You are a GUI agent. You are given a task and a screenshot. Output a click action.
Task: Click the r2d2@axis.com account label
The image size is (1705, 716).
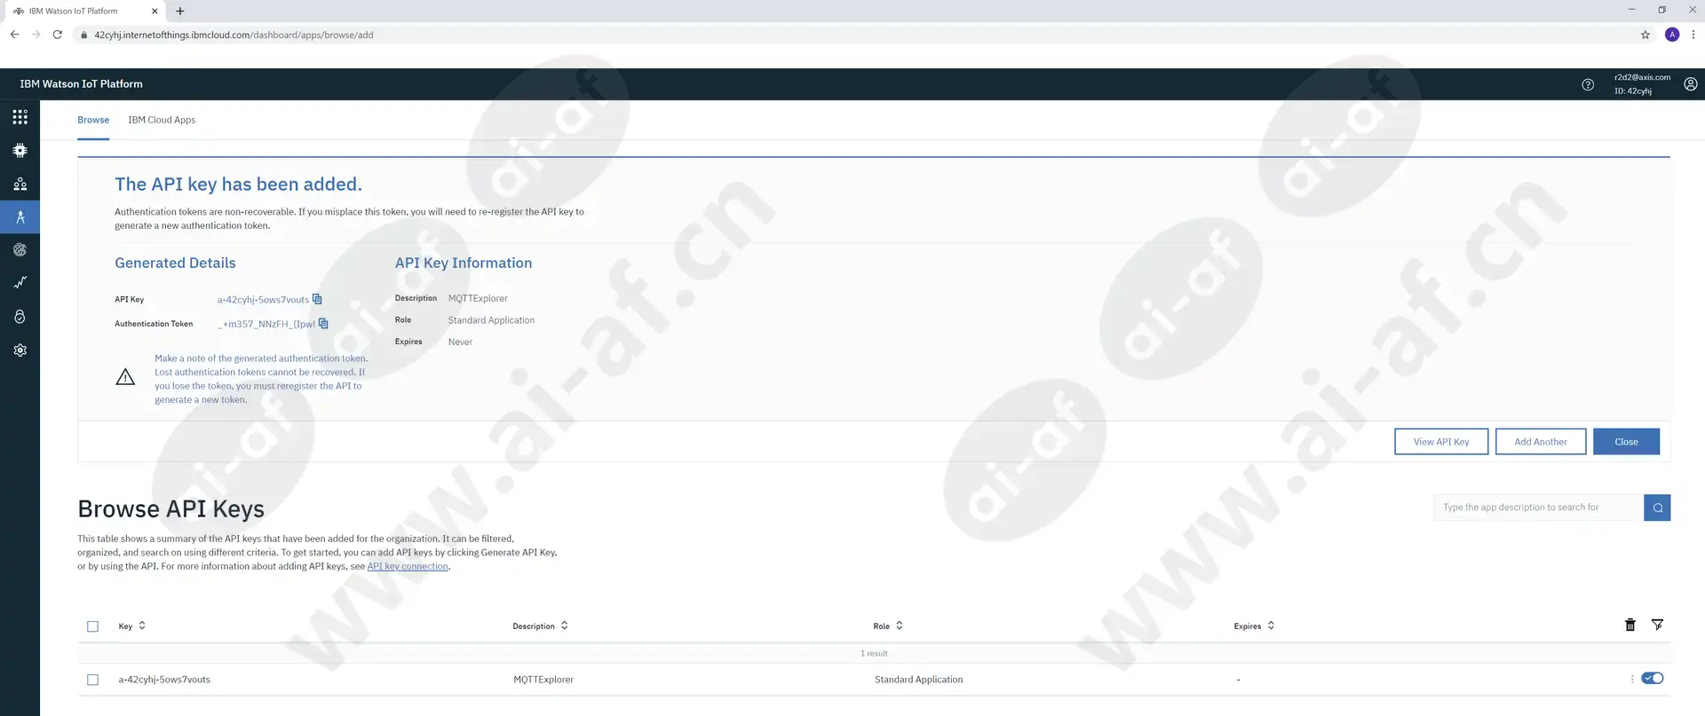(1642, 77)
